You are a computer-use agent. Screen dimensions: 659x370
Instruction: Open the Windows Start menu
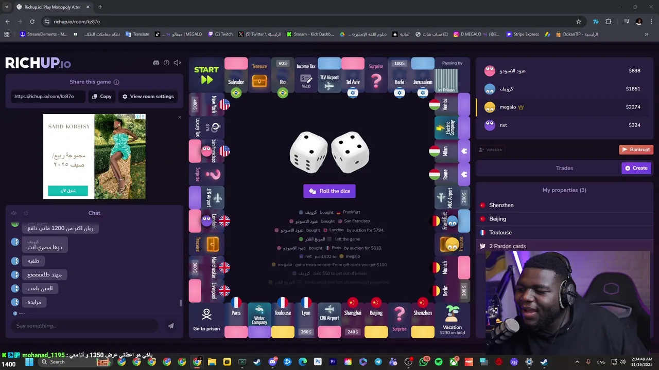coord(29,362)
